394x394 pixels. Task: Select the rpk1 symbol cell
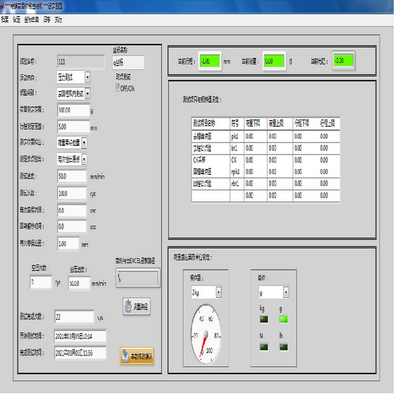tap(237, 172)
